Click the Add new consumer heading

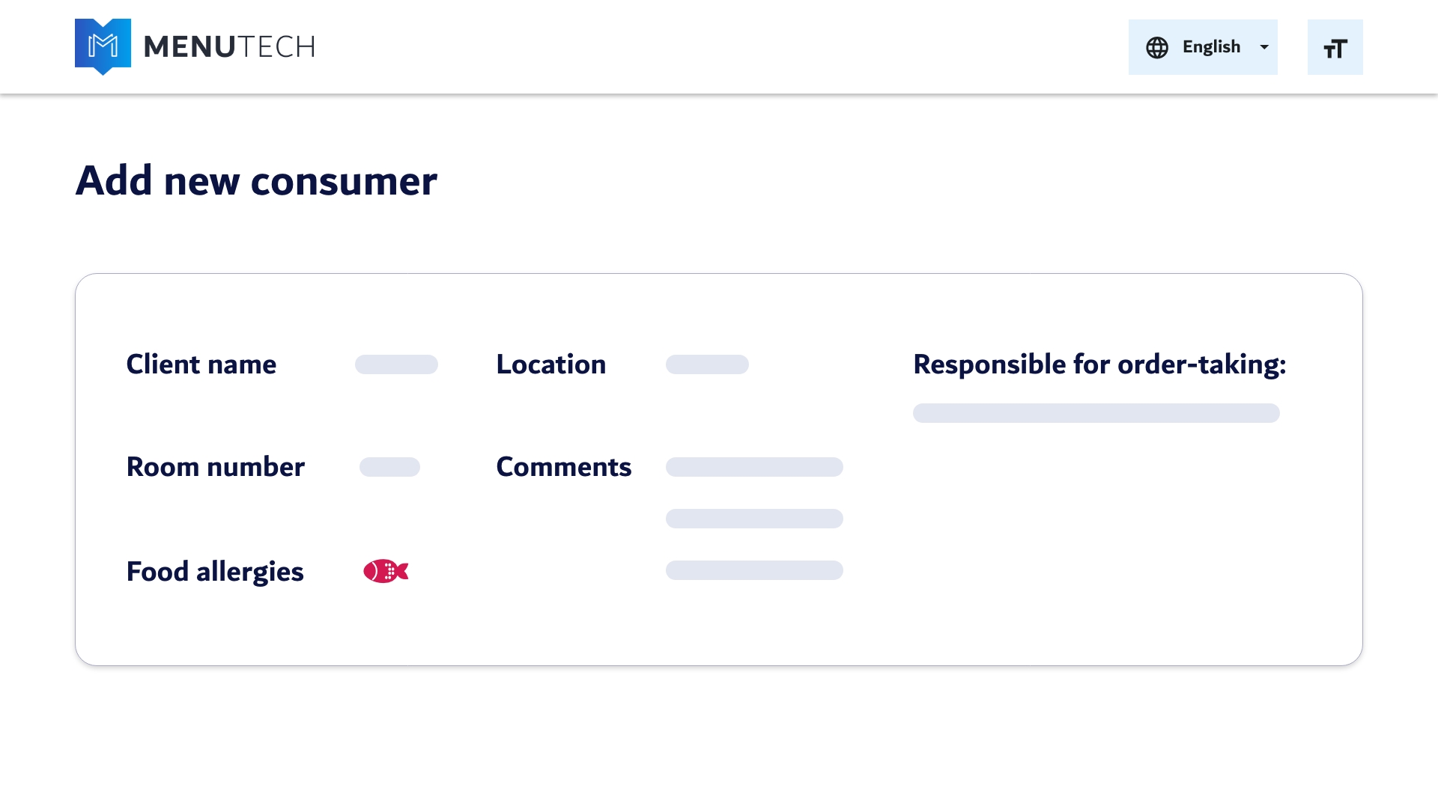256,181
